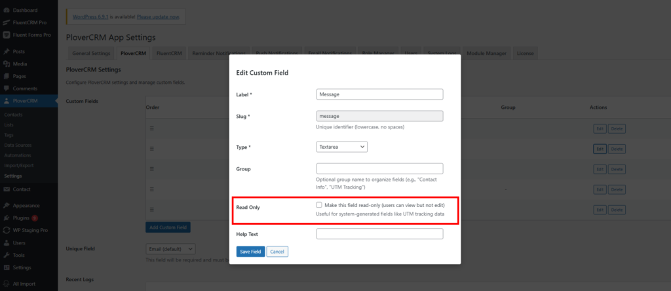This screenshot has width=671, height=291.
Task: Click into the Label text field
Action: pyautogui.click(x=379, y=94)
